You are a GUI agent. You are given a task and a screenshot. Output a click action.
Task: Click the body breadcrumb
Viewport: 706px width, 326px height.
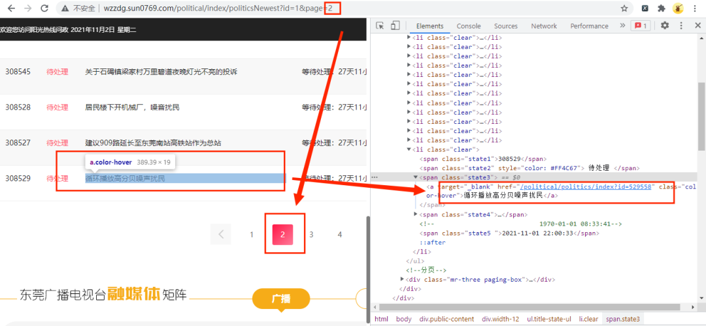404,319
